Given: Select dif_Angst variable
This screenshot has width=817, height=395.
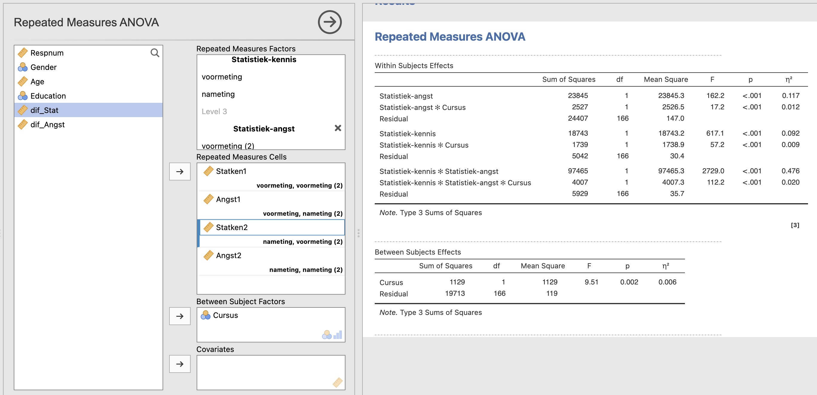Looking at the screenshot, I should coord(47,125).
